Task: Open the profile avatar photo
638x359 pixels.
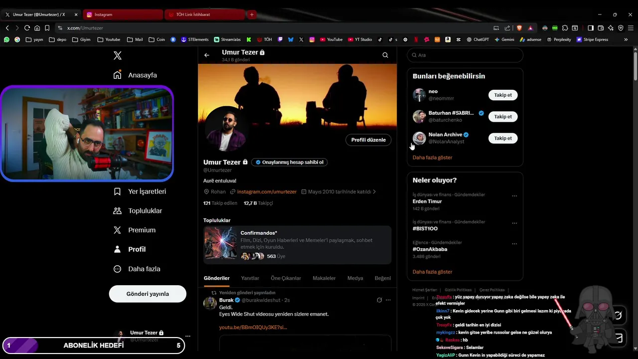Action: pyautogui.click(x=226, y=129)
